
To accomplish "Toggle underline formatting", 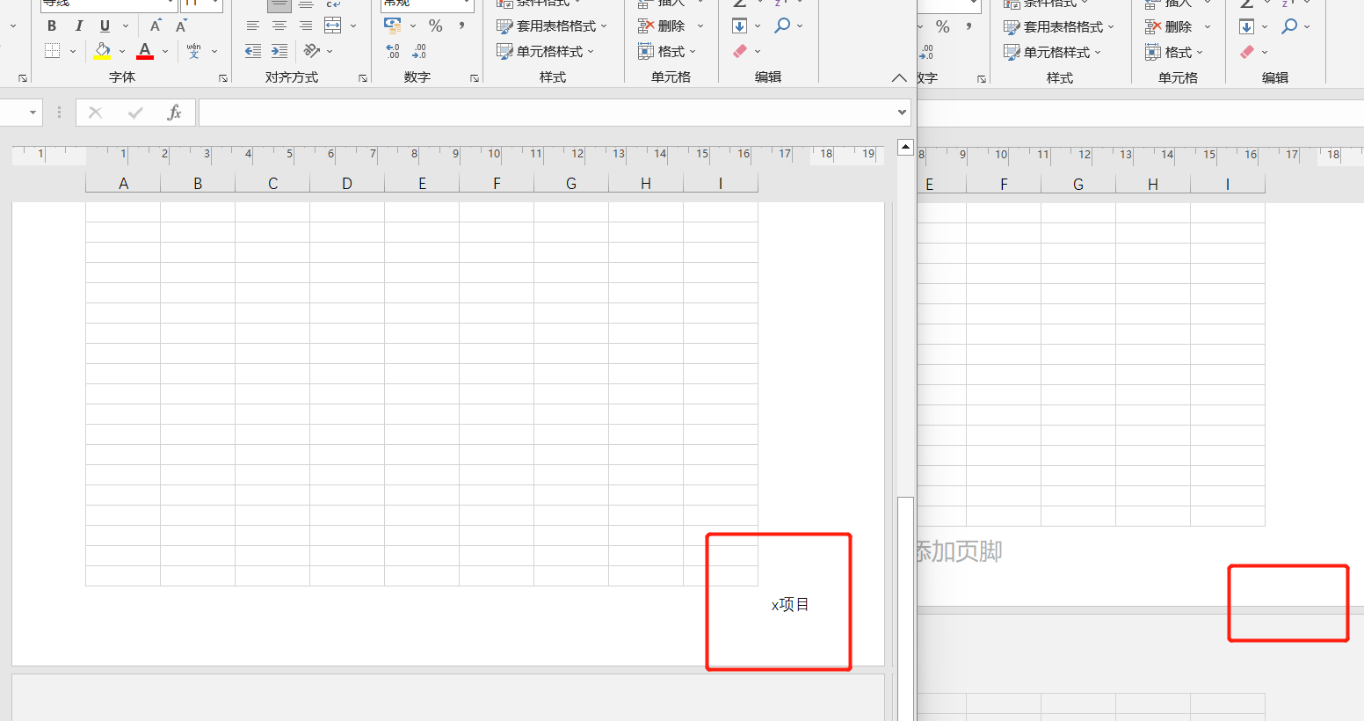I will pyautogui.click(x=104, y=25).
